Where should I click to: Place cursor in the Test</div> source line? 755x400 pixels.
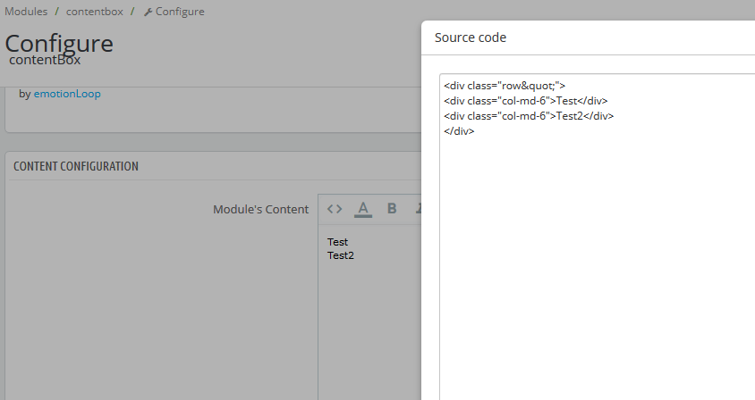525,101
